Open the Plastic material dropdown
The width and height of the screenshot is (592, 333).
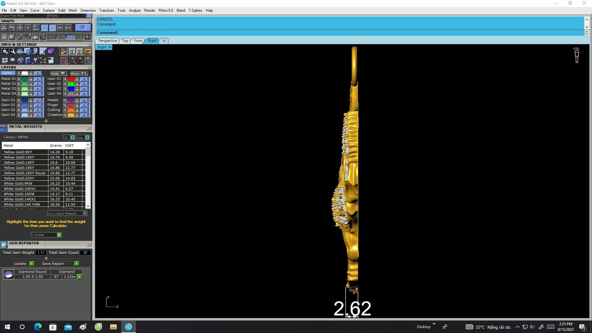point(83,16)
